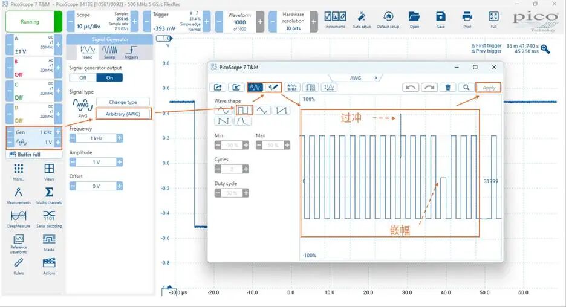This screenshot has width=566, height=307.
Task: Decrease Amplitude with minus button
Action: pyautogui.click(x=73, y=162)
